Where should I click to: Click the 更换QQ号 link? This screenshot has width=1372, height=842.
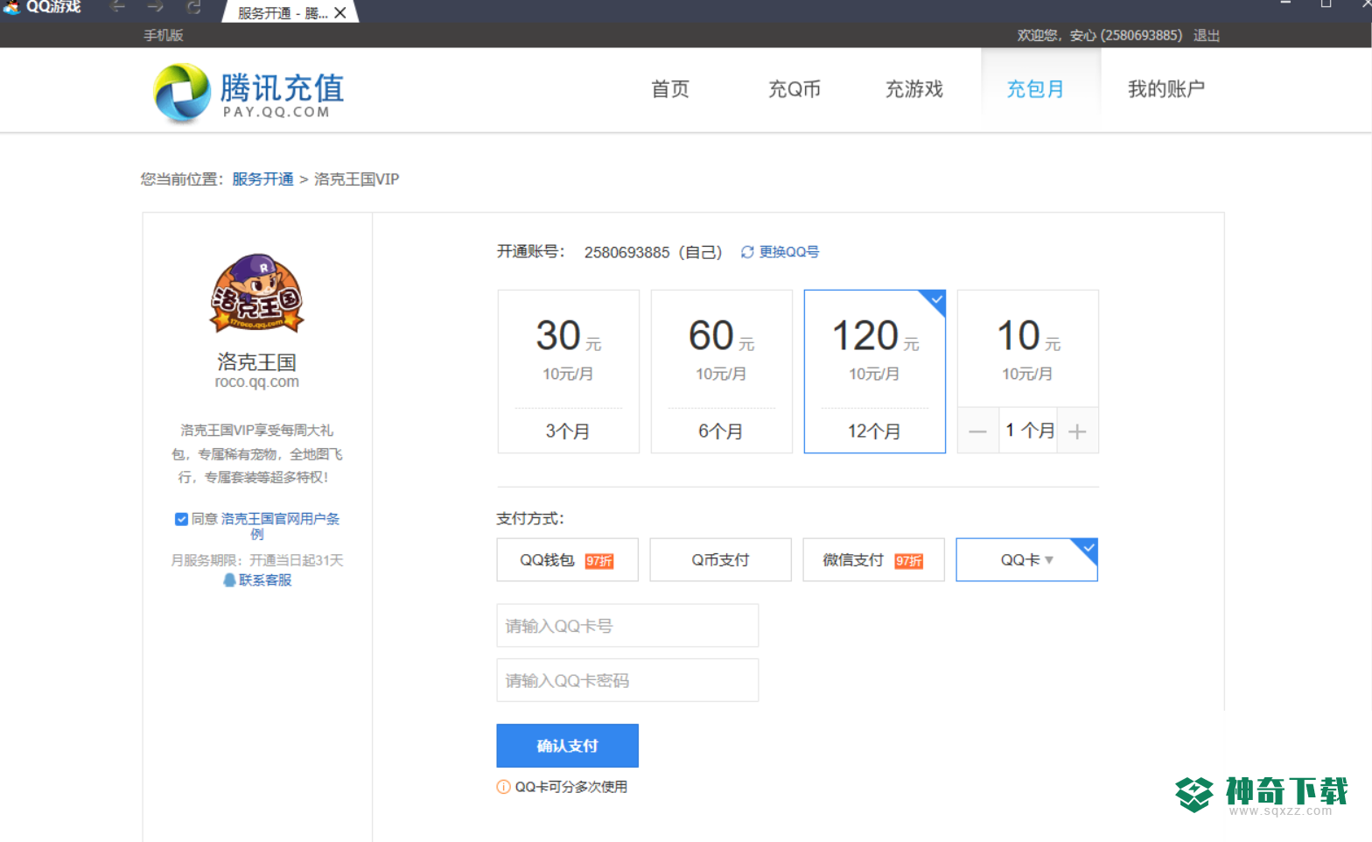click(789, 252)
